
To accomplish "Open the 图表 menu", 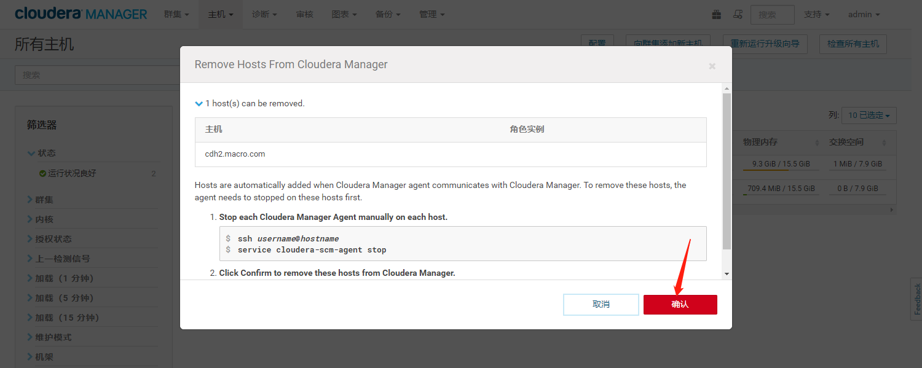I will pyautogui.click(x=344, y=14).
